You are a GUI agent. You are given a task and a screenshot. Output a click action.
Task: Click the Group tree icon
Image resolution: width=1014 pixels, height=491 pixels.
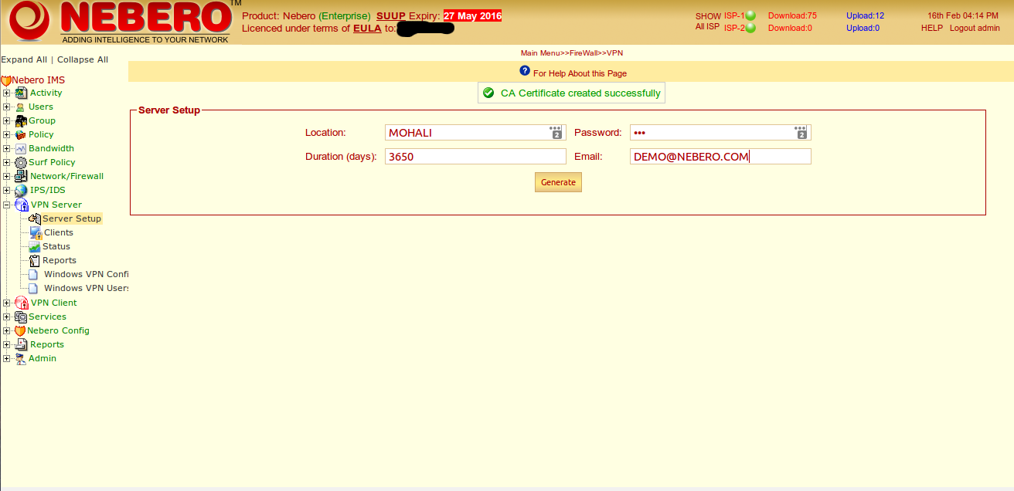pos(21,120)
